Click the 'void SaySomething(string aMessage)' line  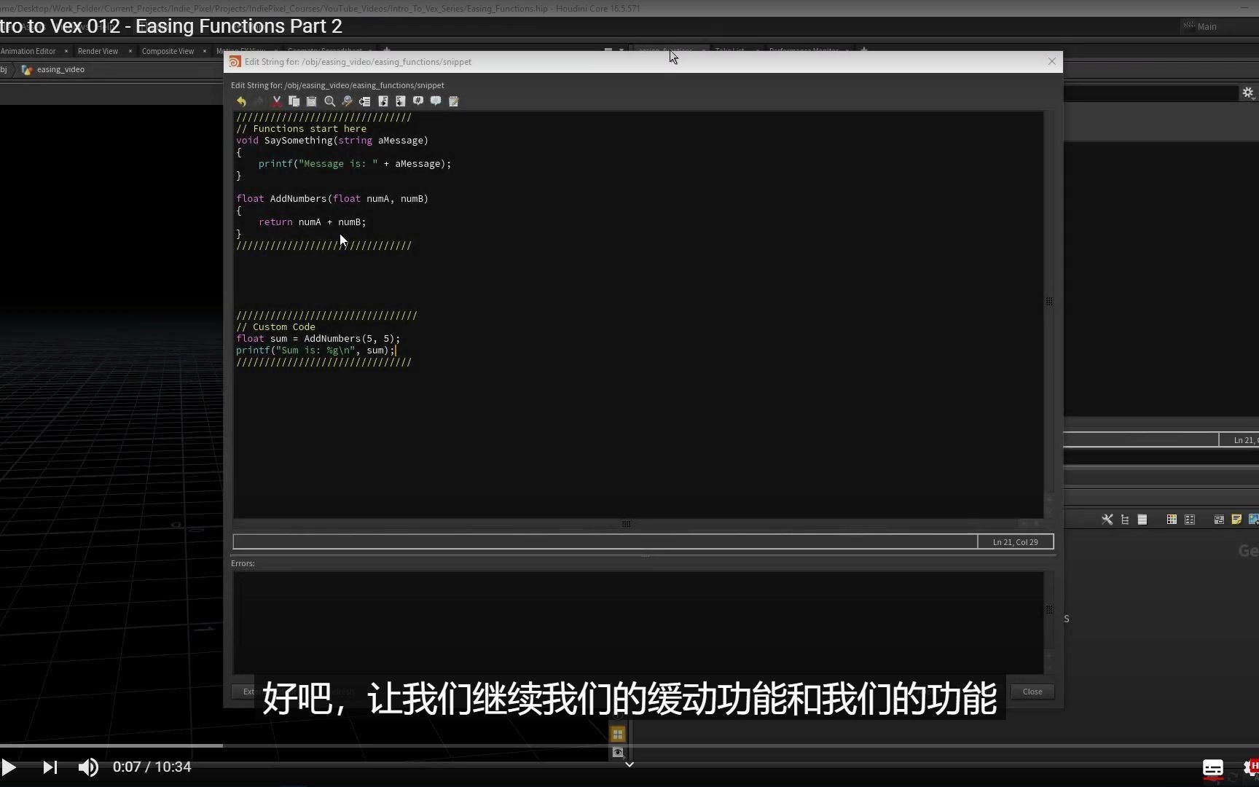click(x=332, y=141)
